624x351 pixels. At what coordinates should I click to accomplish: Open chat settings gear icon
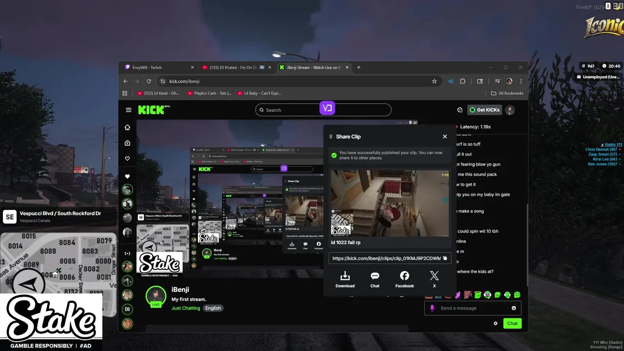coord(496,323)
